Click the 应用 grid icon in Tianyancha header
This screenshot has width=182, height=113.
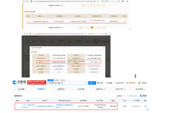pyautogui.click(x=98, y=83)
